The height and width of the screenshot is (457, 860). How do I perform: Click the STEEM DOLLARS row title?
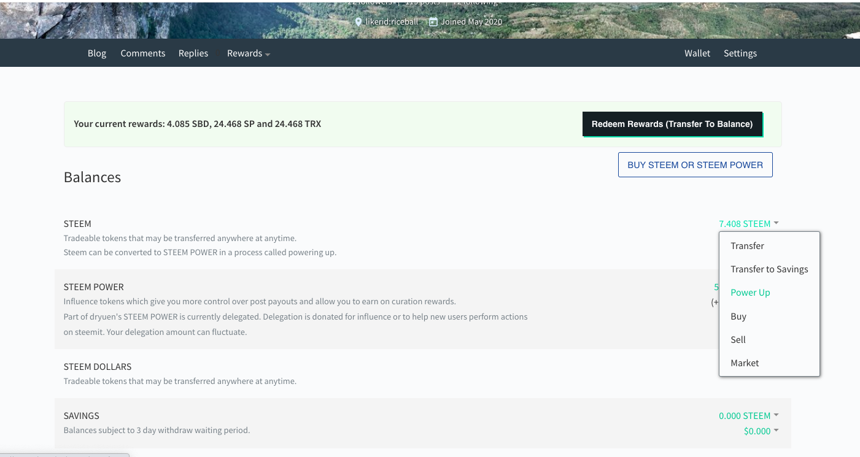98,367
